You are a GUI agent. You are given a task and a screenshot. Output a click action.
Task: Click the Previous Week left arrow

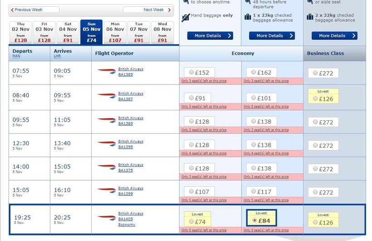tap(12, 9)
